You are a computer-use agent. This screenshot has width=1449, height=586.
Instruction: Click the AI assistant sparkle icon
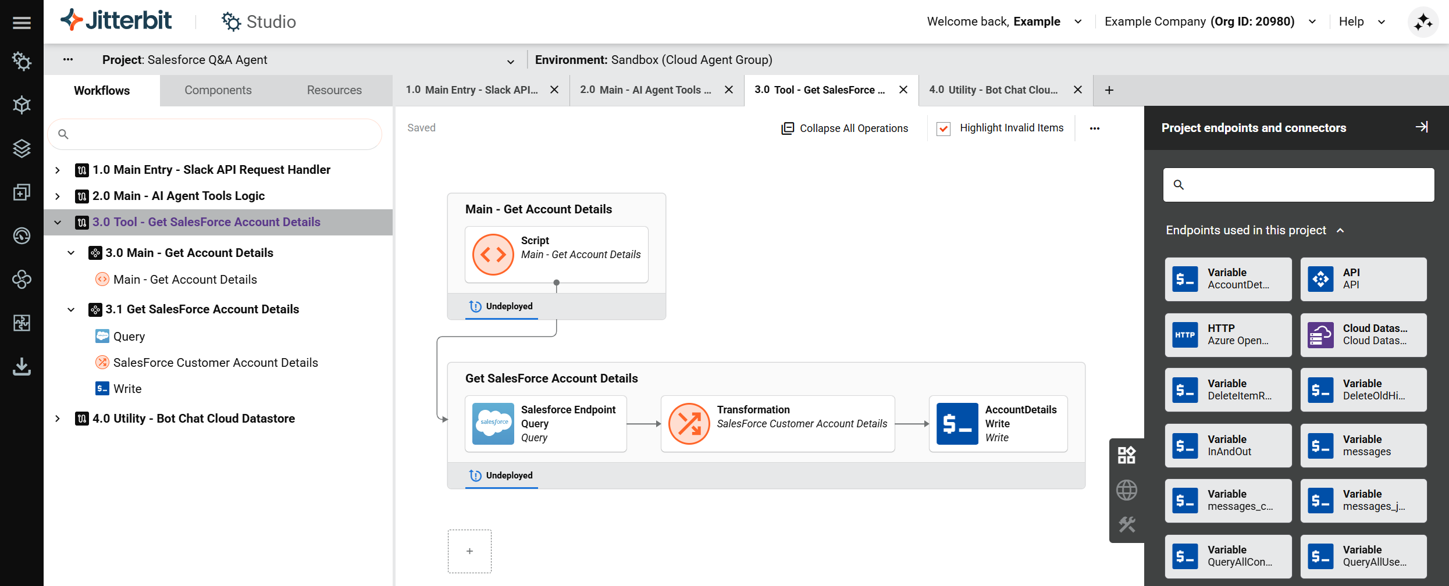1423,23
